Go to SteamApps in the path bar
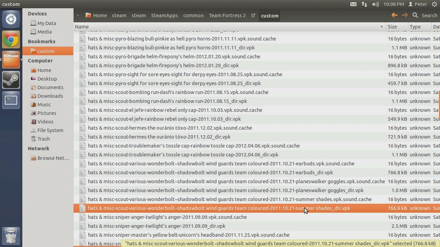Screen dimensions: 440x247 coord(164,15)
